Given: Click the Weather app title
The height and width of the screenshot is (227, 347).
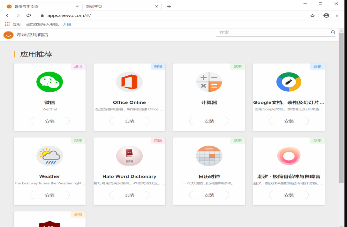Looking at the screenshot, I should point(49,176).
